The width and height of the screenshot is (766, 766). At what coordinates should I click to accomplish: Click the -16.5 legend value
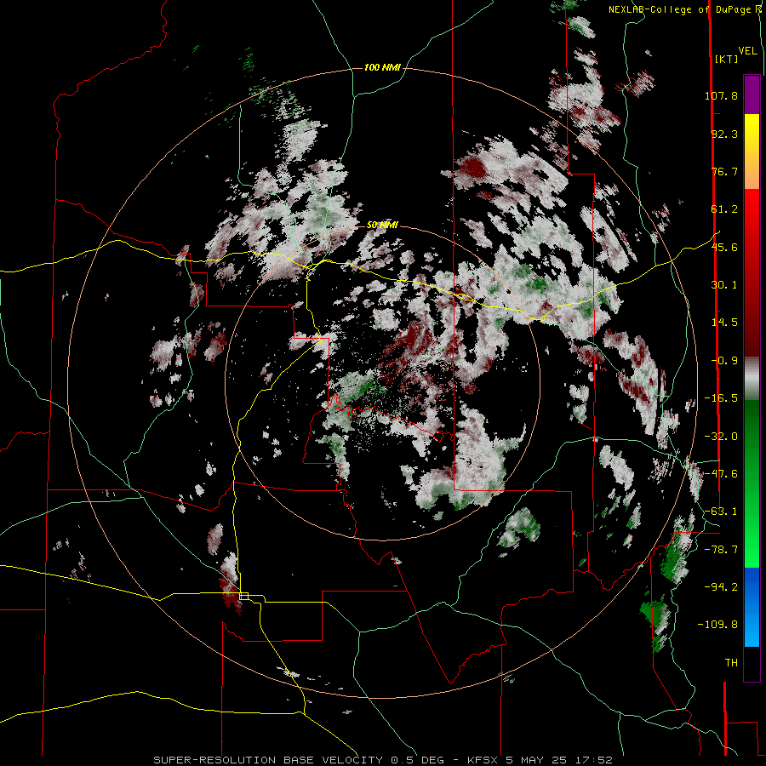coord(721,398)
